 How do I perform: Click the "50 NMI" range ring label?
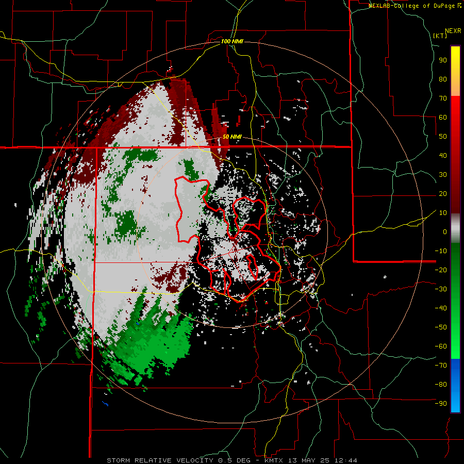point(232,137)
